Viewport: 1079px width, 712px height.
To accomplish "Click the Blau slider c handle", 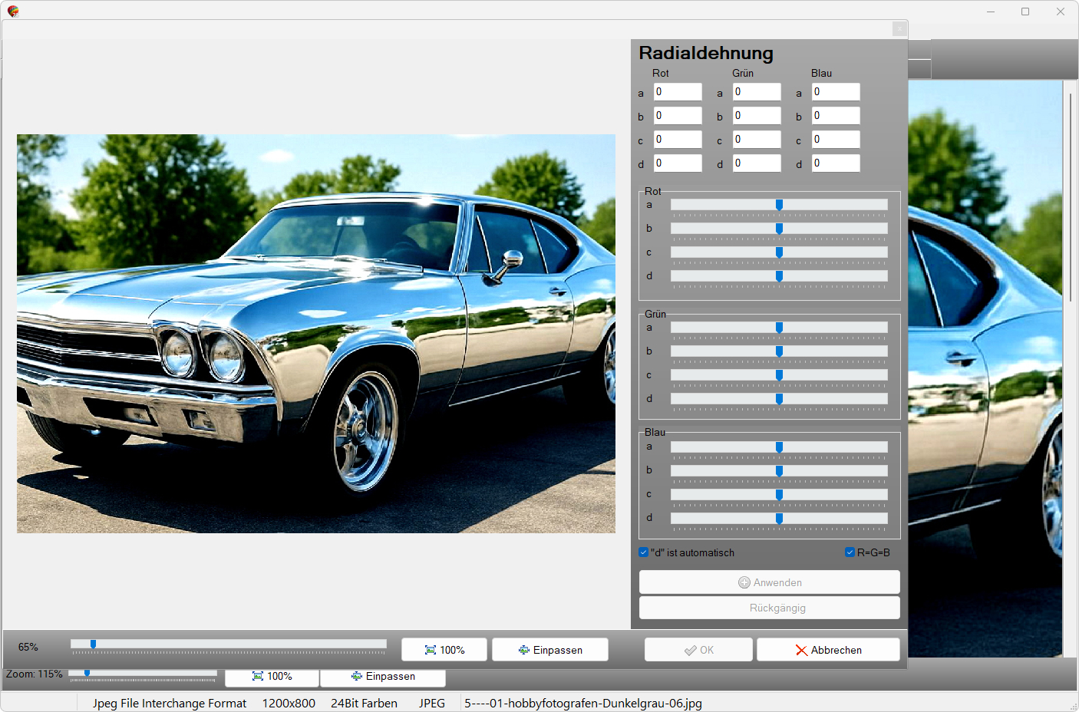I will 779,495.
